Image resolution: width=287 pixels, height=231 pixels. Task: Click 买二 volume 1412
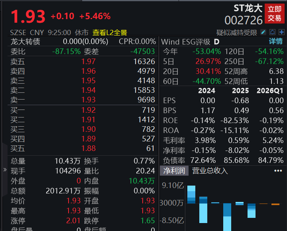[146, 119]
